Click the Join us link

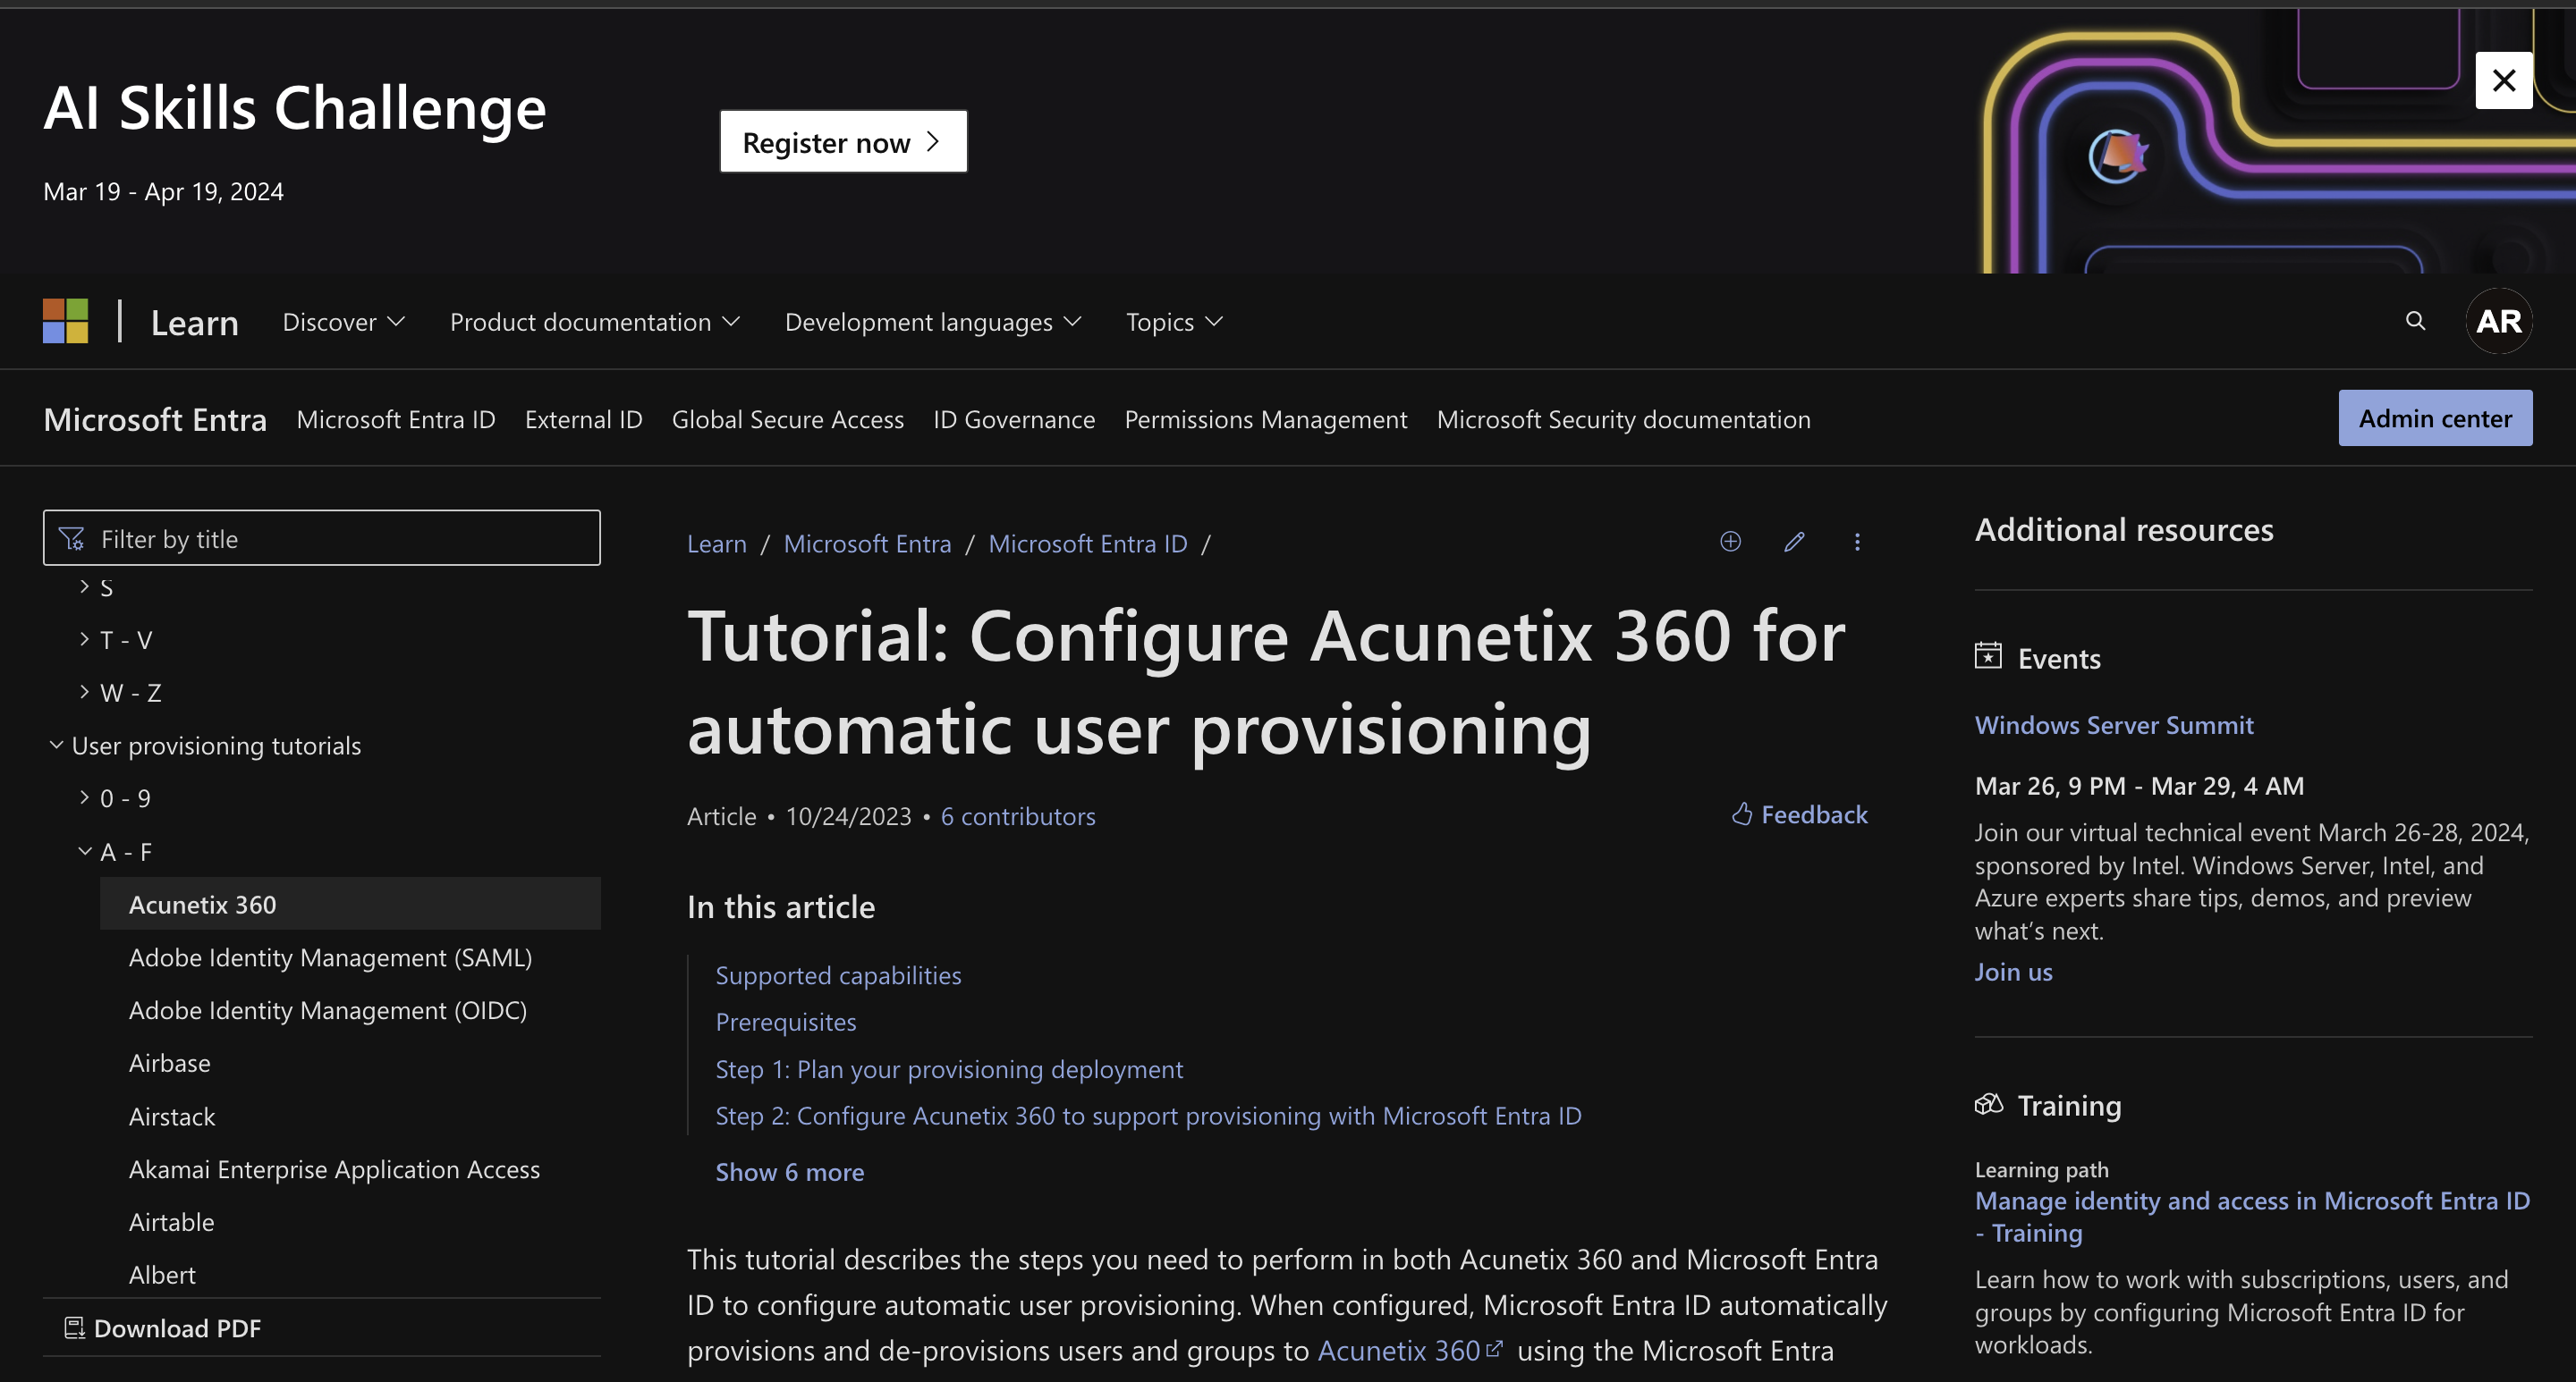pyautogui.click(x=2013, y=972)
